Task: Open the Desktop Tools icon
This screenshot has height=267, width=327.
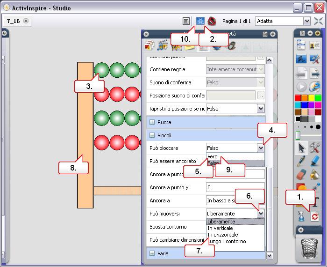Action: pyautogui.click(x=315, y=59)
